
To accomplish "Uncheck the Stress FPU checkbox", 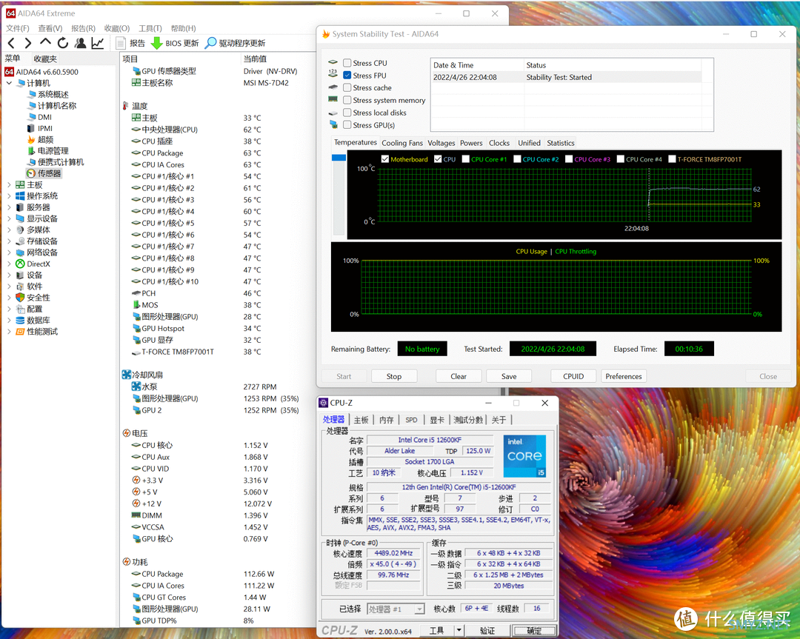I will pos(347,76).
